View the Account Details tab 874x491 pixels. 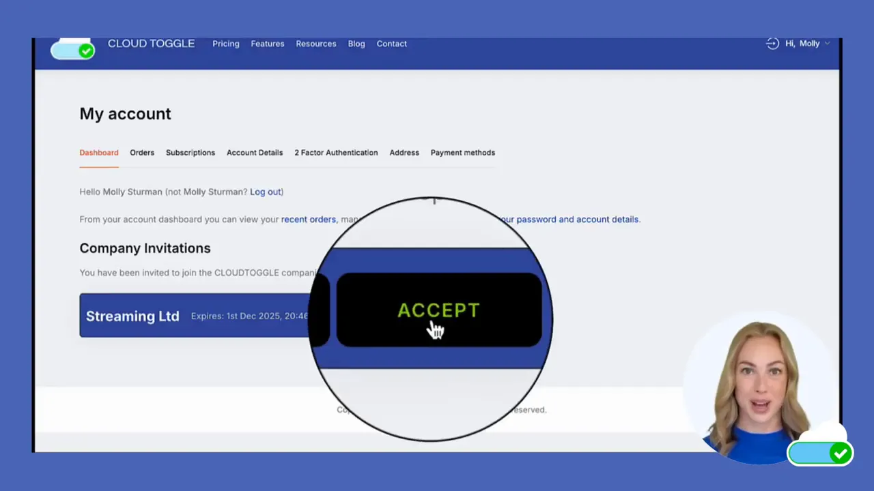(x=254, y=152)
